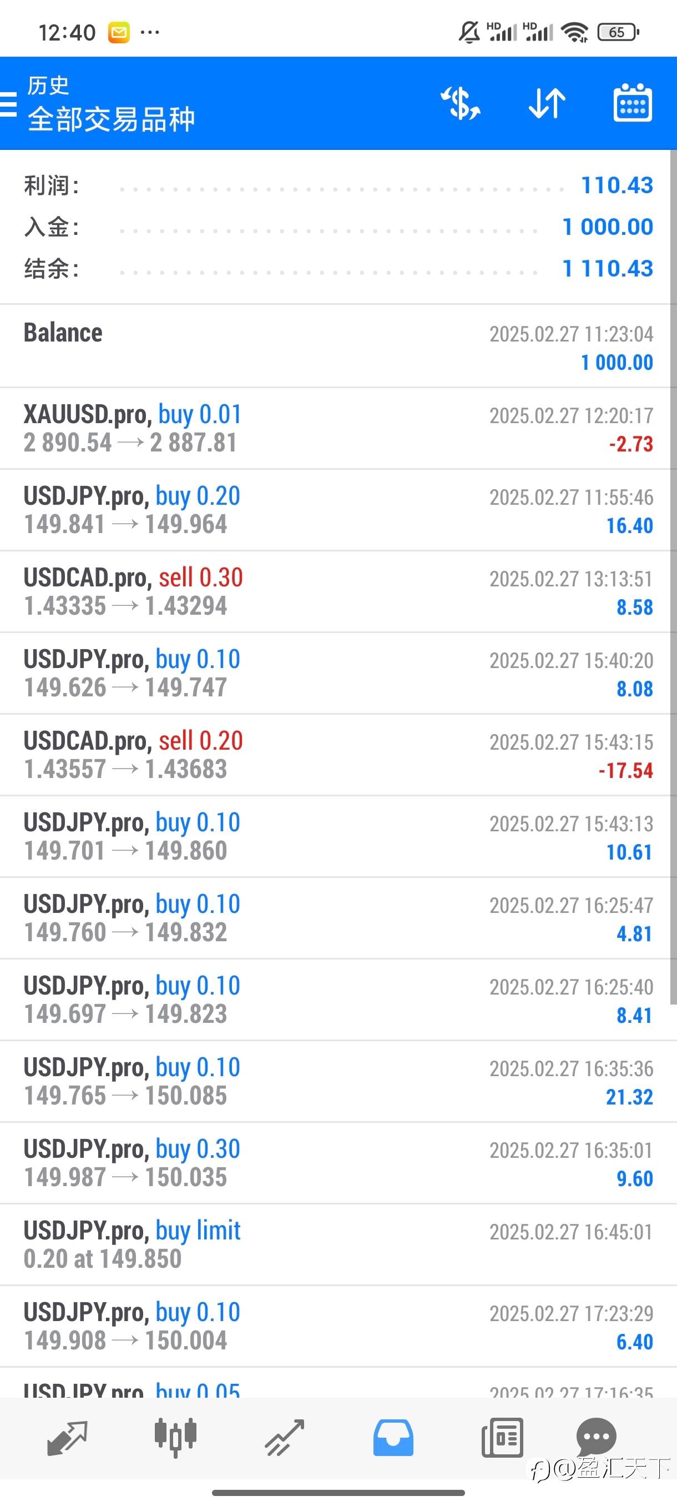Viewport: 677px width, 1506px height.
Task: Tap the currency filter dollar icon
Action: point(460,103)
